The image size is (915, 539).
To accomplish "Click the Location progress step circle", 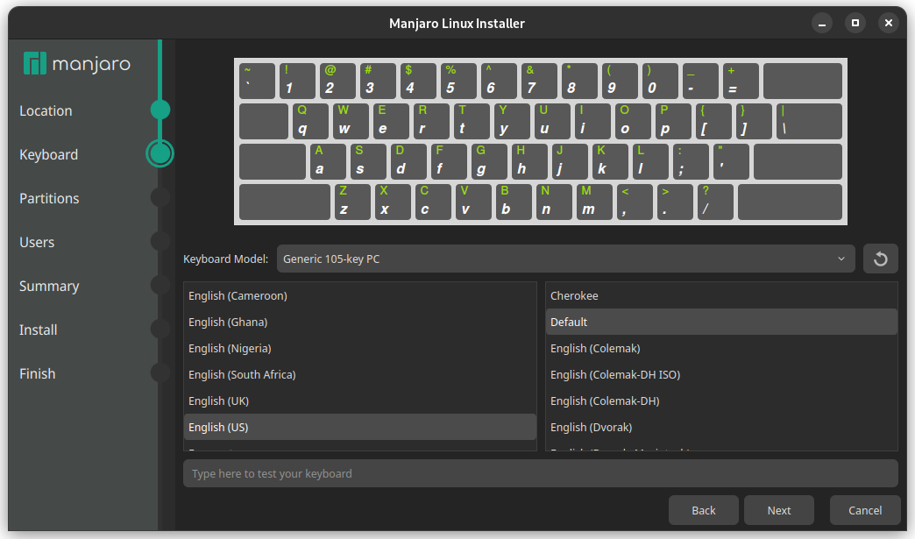I will coord(160,110).
